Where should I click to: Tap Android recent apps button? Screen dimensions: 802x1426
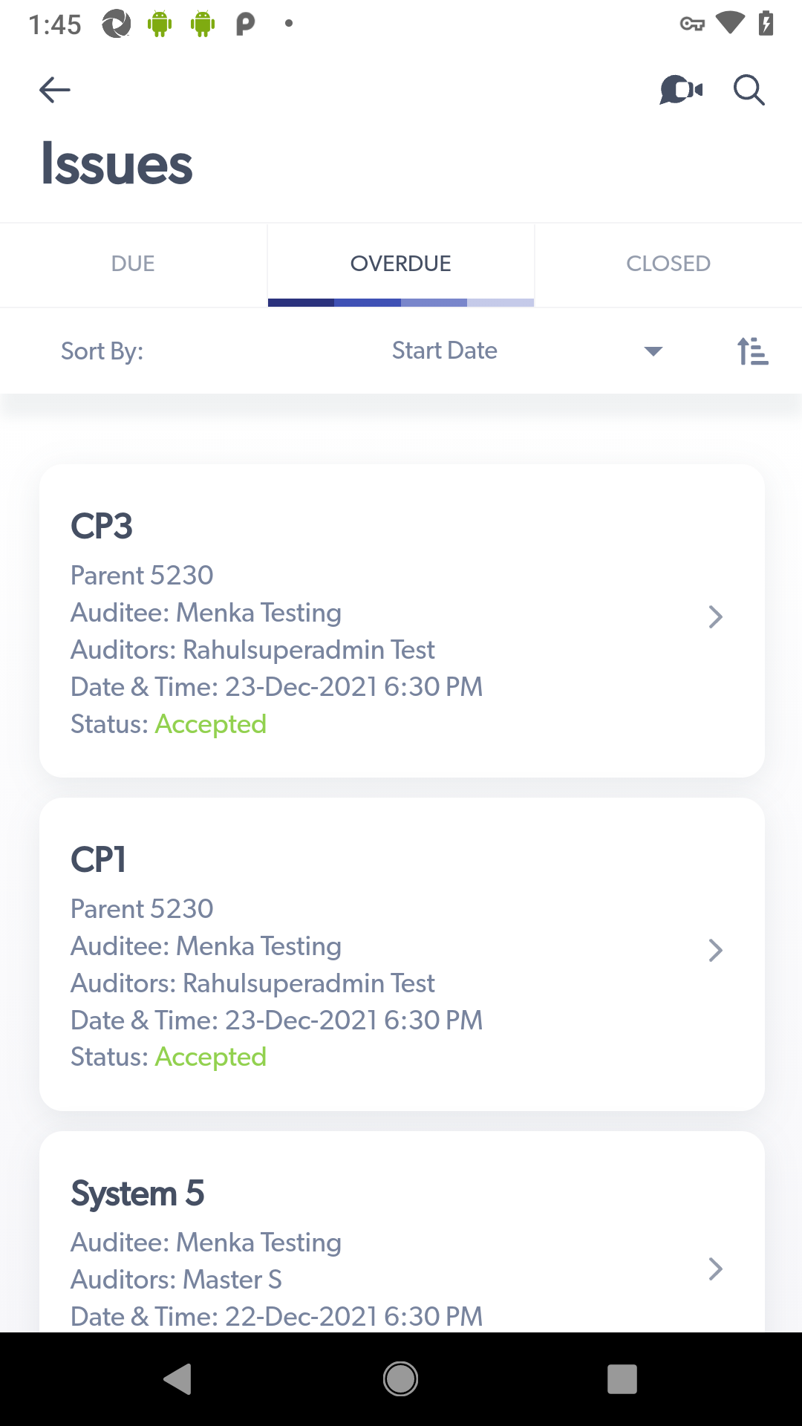pyautogui.click(x=622, y=1379)
